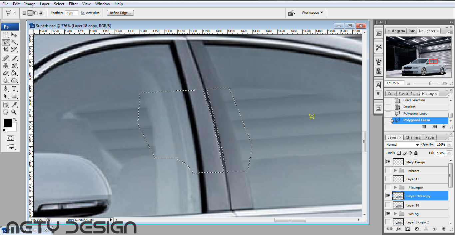Create a new layer group

pos(426,229)
